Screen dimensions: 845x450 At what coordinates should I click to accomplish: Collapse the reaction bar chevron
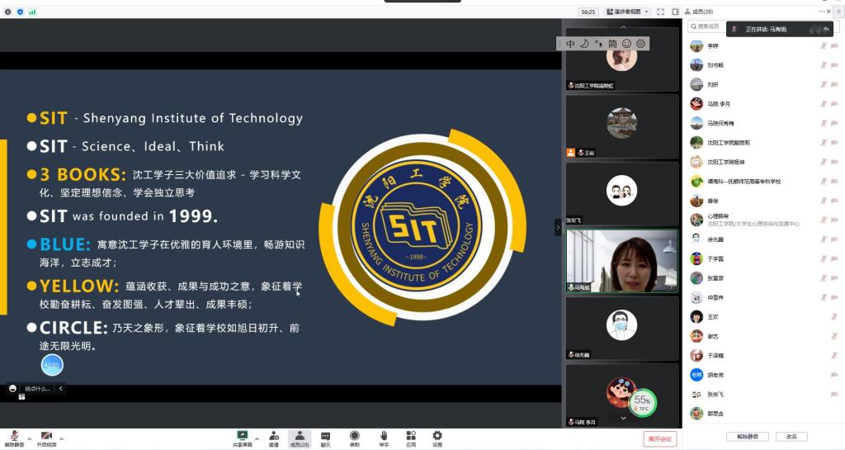pos(60,388)
